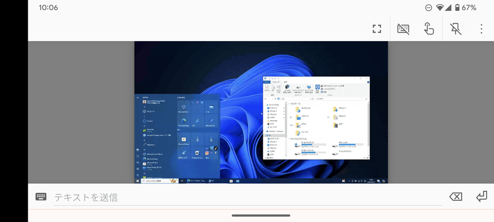Open Task View from the taskbar
The width and height of the screenshot is (494, 222).
click(x=182, y=181)
